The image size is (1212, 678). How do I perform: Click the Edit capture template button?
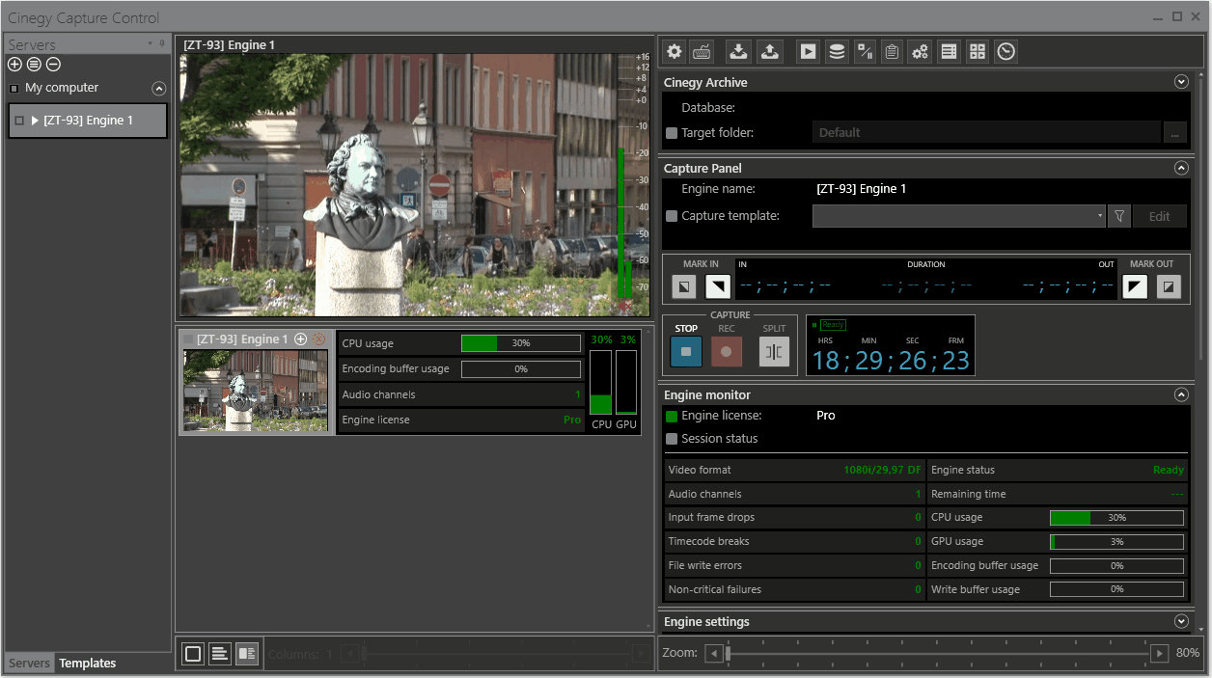1159,217
